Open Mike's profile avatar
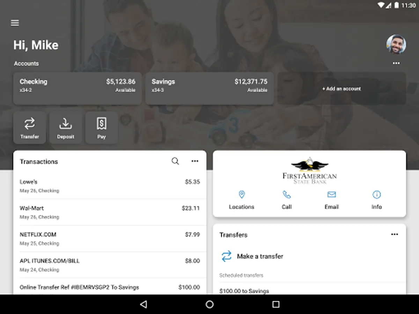This screenshot has width=419, height=314. pyautogui.click(x=396, y=44)
